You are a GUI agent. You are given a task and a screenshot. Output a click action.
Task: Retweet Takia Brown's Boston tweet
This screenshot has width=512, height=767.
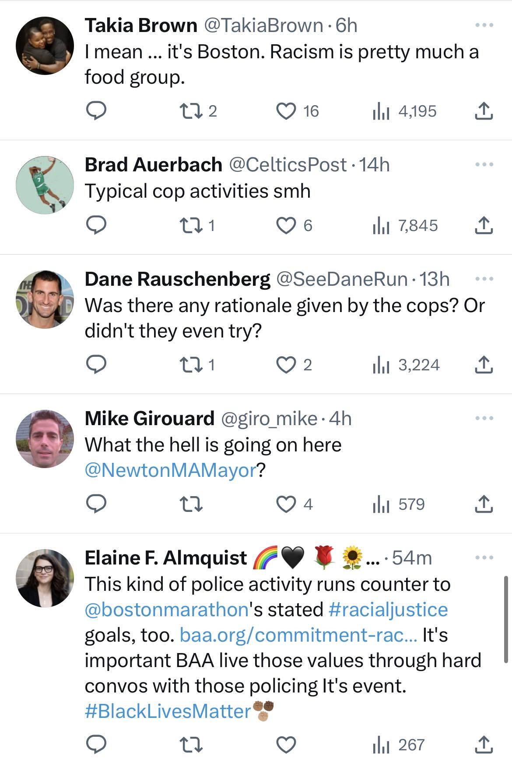pos(192,111)
